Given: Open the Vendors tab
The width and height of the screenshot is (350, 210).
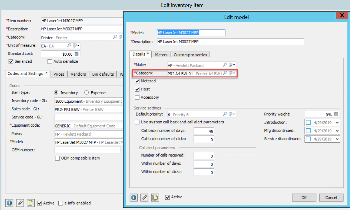Looking at the screenshot, I should [x=78, y=74].
